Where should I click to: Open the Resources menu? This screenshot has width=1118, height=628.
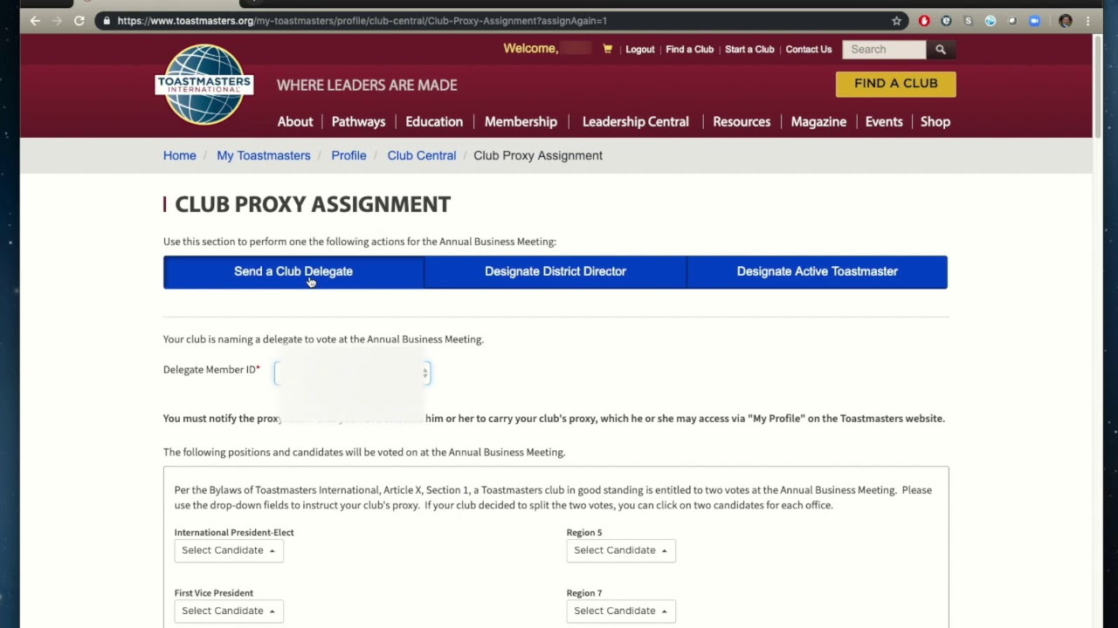(x=742, y=122)
